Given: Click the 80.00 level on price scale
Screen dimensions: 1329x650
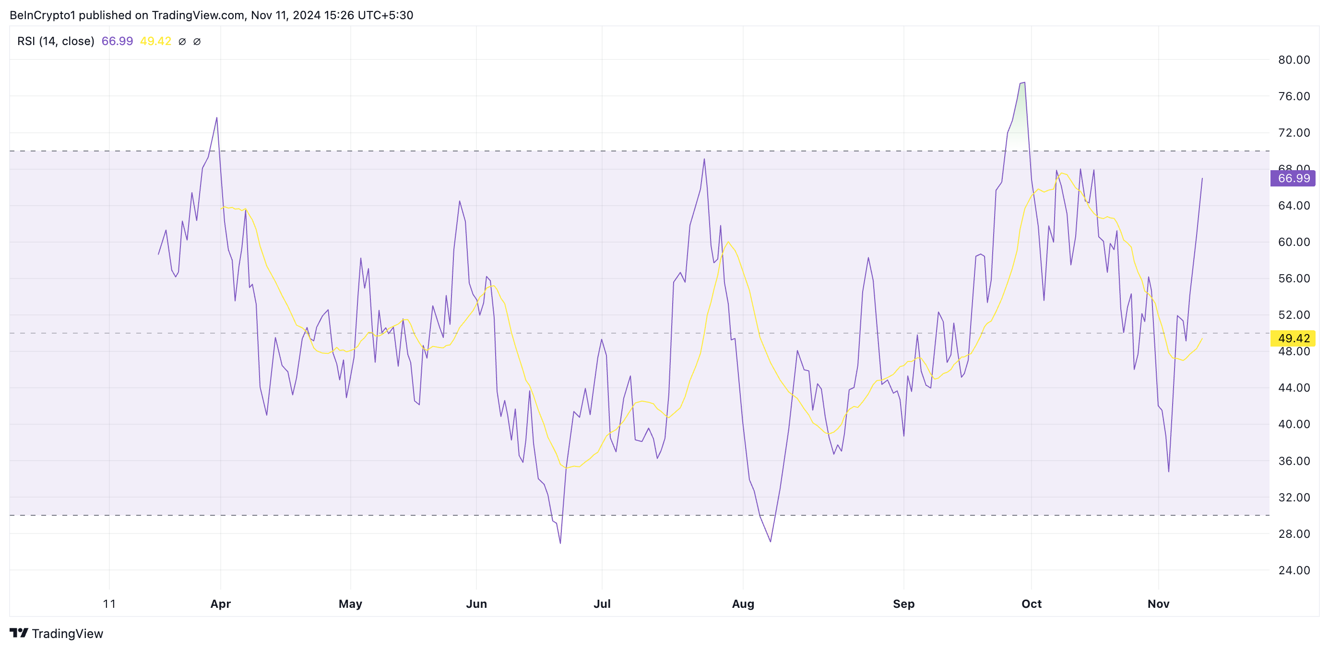Looking at the screenshot, I should [x=1293, y=60].
